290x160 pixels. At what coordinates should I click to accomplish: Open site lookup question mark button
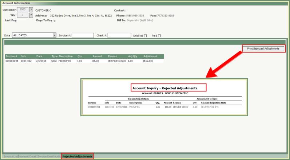pyautogui.click(x=31, y=15)
